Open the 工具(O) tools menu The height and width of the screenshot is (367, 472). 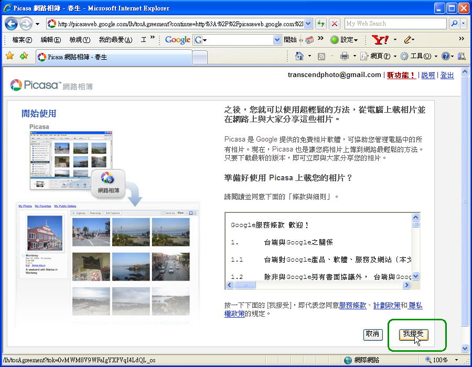coord(419,56)
